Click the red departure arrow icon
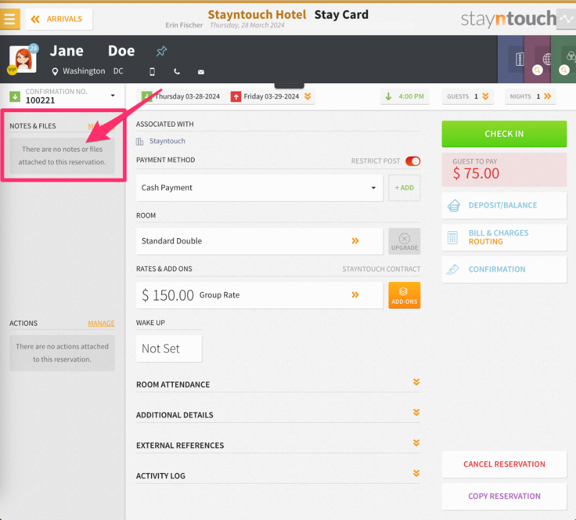Viewport: 576px width, 520px height. 236,96
